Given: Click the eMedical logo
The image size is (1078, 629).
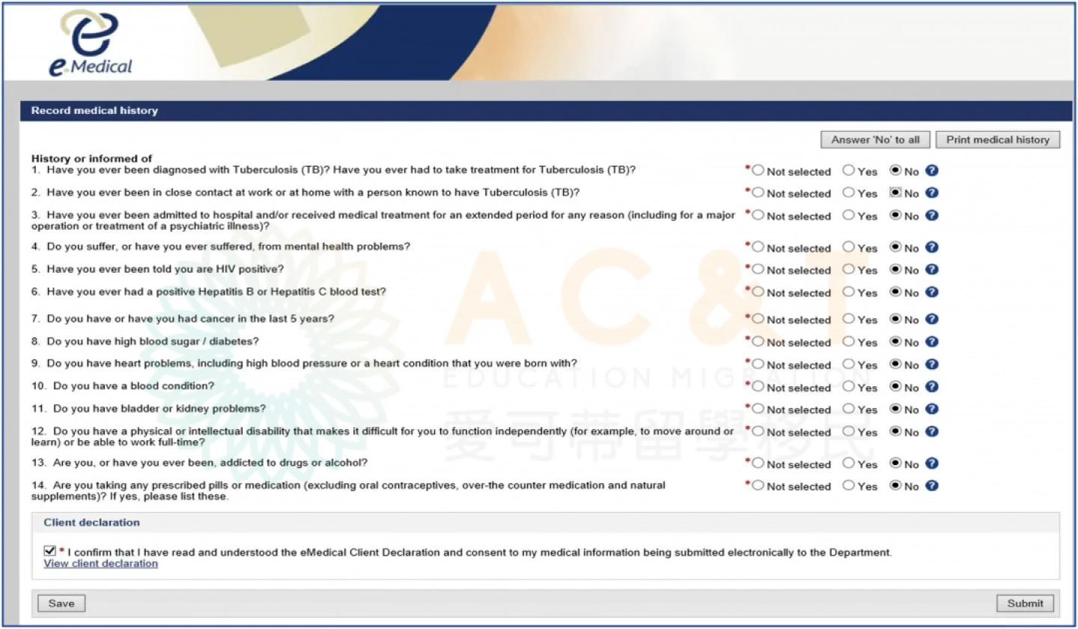Looking at the screenshot, I should coord(91,43).
